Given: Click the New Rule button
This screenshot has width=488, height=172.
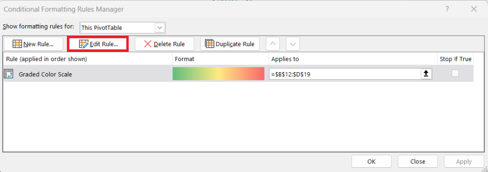Looking at the screenshot, I should (x=33, y=44).
